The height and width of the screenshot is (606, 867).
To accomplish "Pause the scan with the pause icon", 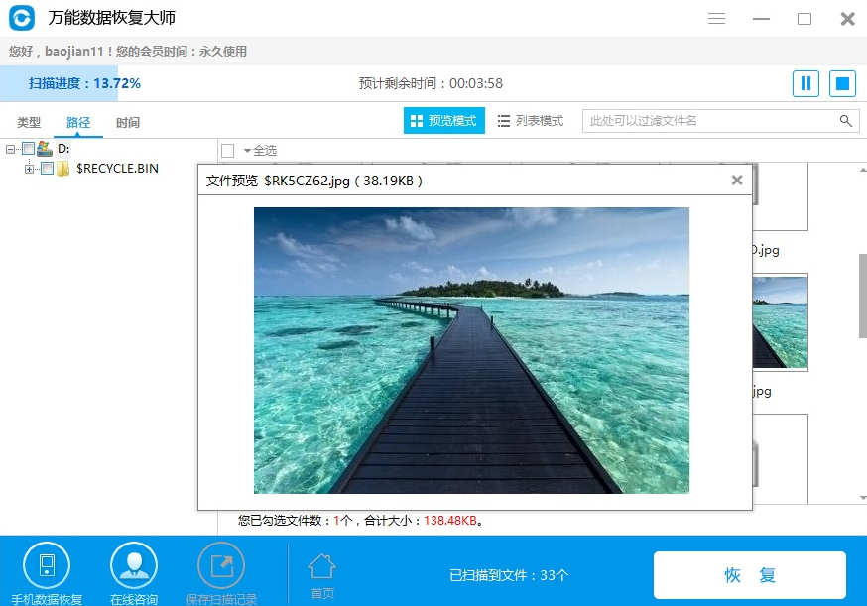I will pyautogui.click(x=805, y=83).
